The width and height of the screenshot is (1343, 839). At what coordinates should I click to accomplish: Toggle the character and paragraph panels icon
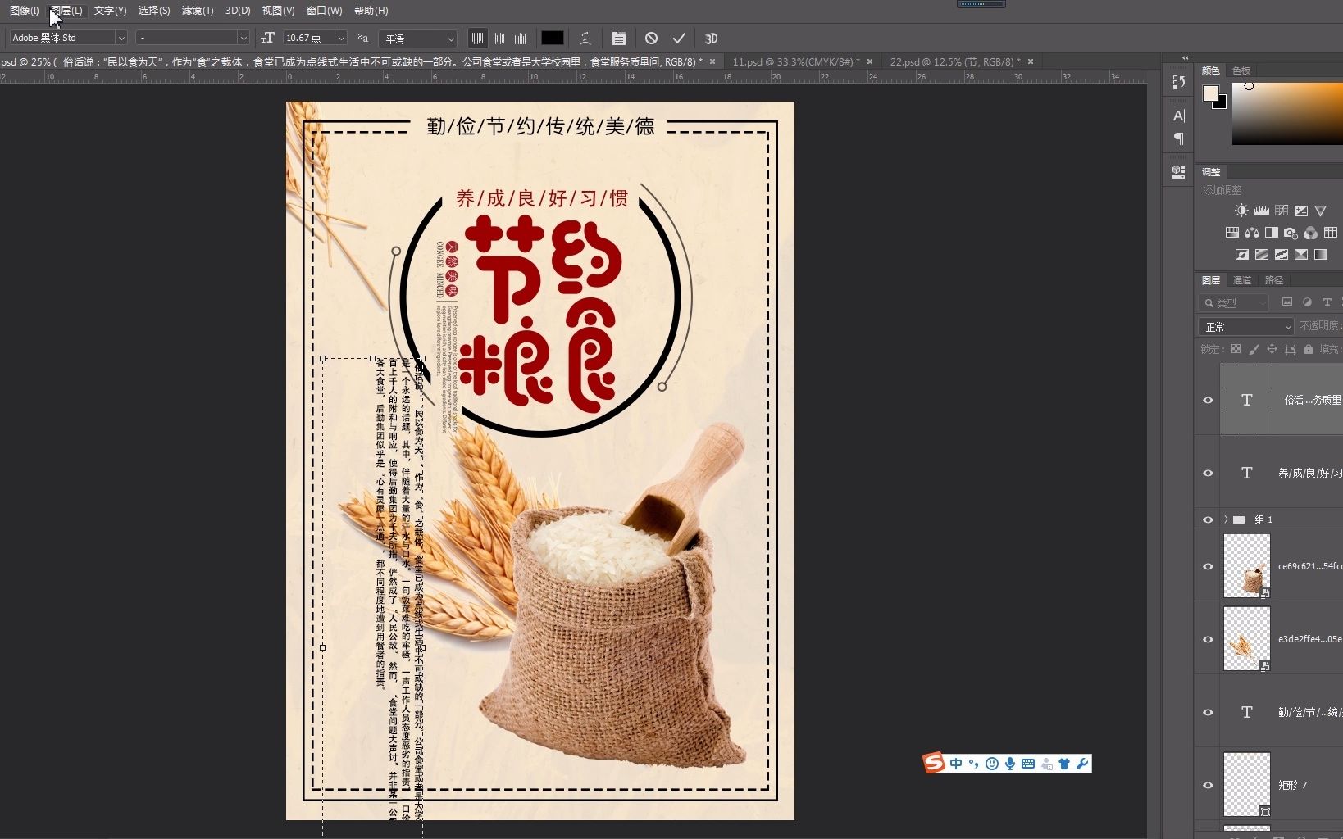tap(619, 39)
